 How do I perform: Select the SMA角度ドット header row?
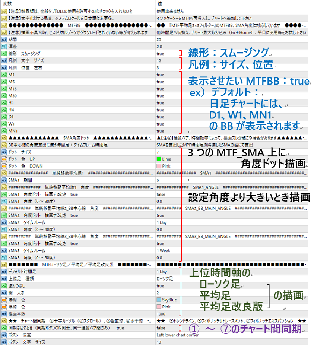[x=155, y=138]
